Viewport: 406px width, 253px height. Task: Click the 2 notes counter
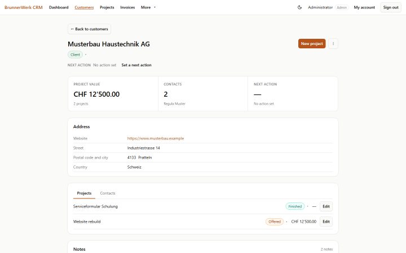326,249
